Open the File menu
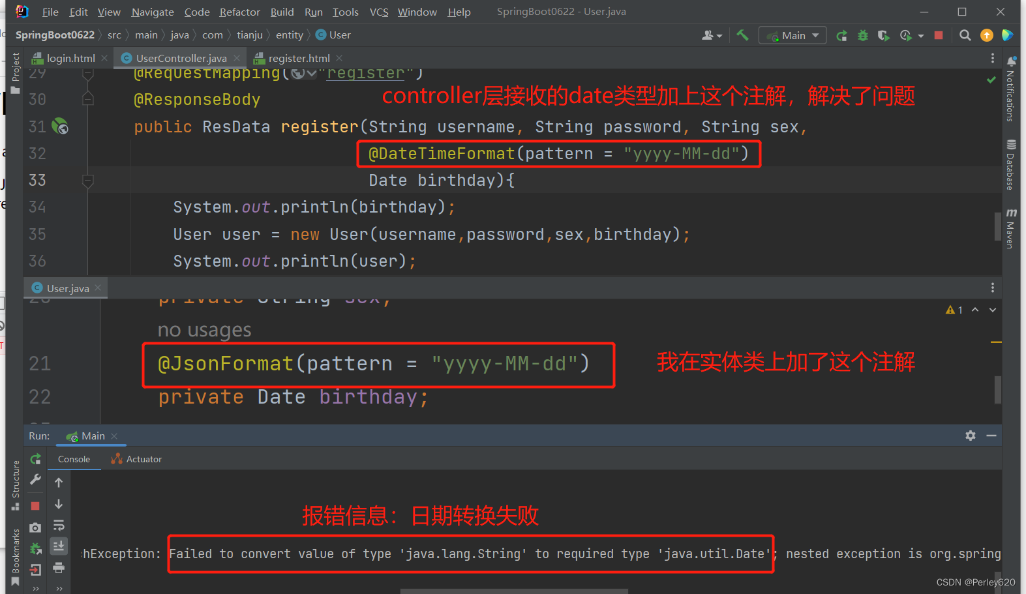This screenshot has height=594, width=1026. tap(50, 12)
